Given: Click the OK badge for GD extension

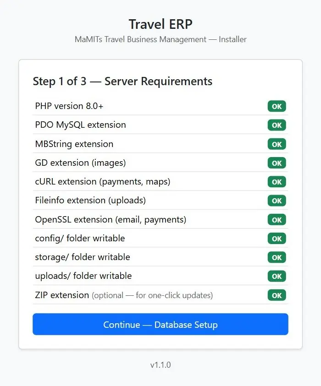Looking at the screenshot, I should [x=277, y=163].
